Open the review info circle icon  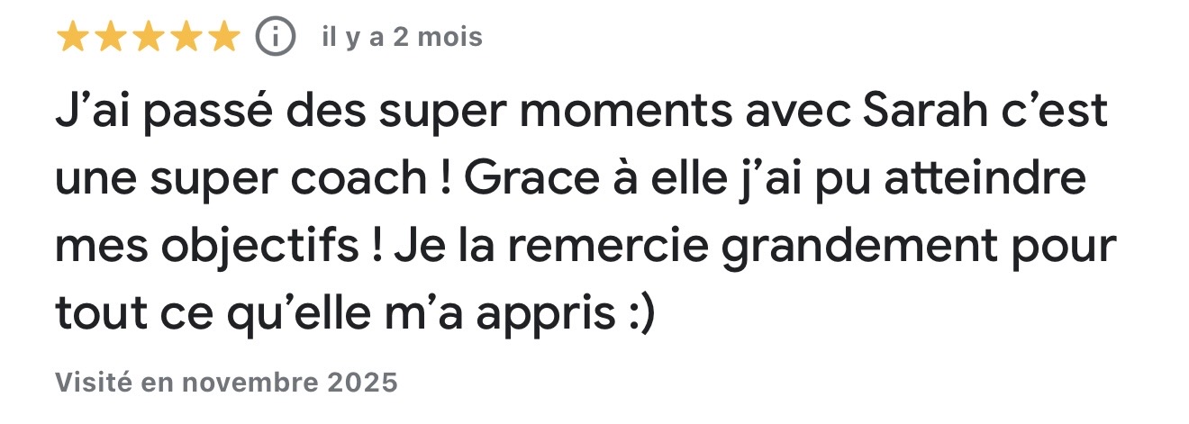tap(276, 37)
